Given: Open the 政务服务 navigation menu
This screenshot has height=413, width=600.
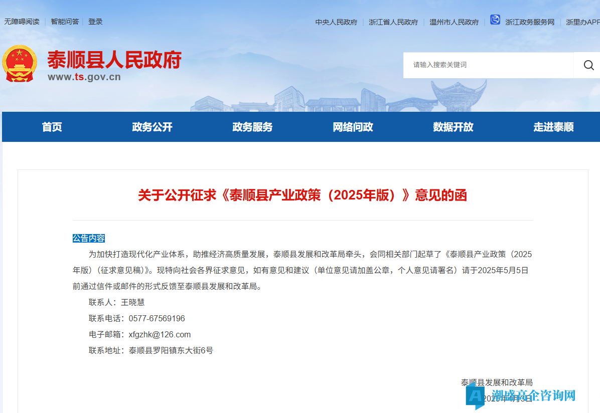Looking at the screenshot, I should (x=252, y=127).
